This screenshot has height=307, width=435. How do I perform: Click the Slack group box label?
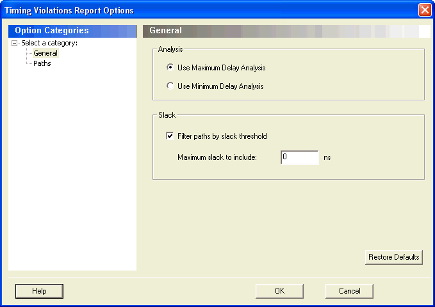(x=167, y=115)
